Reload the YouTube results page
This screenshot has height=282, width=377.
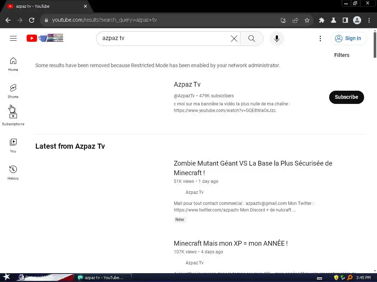tap(32, 21)
